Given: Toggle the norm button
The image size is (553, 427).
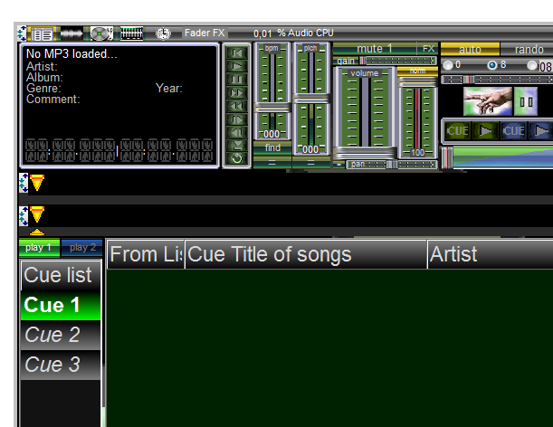Looking at the screenshot, I should pyautogui.click(x=417, y=71).
